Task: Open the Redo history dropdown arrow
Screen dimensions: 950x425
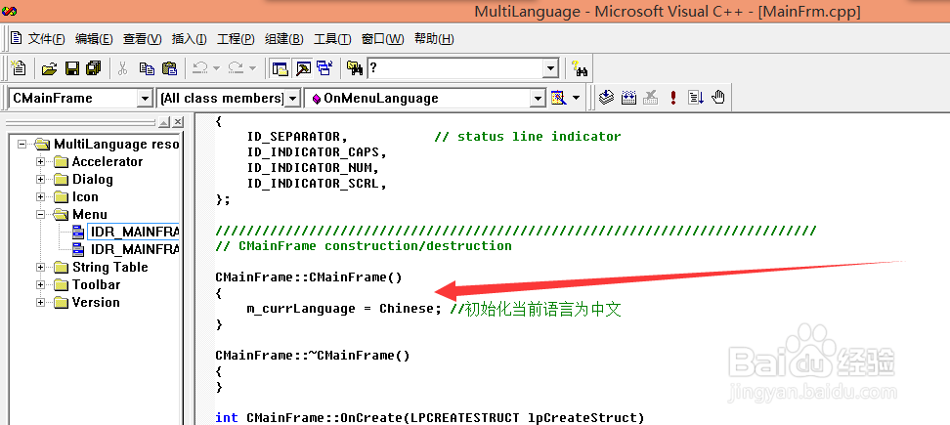Action: coord(252,68)
